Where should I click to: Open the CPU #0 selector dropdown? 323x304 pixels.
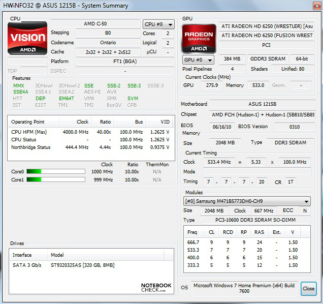(158, 24)
